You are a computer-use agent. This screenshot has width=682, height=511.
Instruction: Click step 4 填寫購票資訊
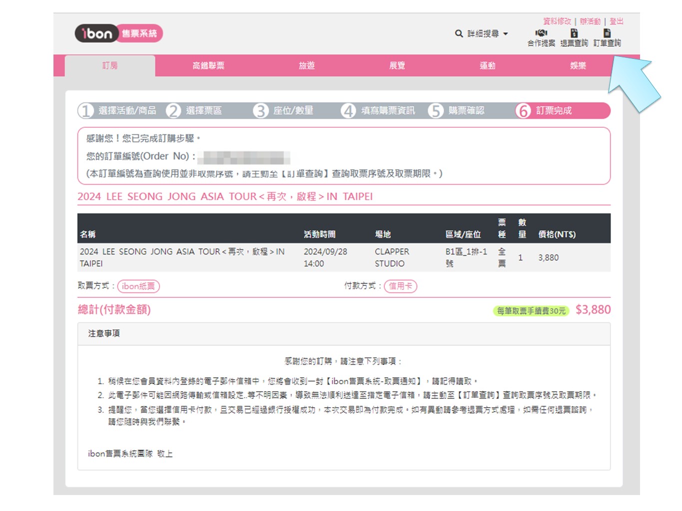point(378,110)
